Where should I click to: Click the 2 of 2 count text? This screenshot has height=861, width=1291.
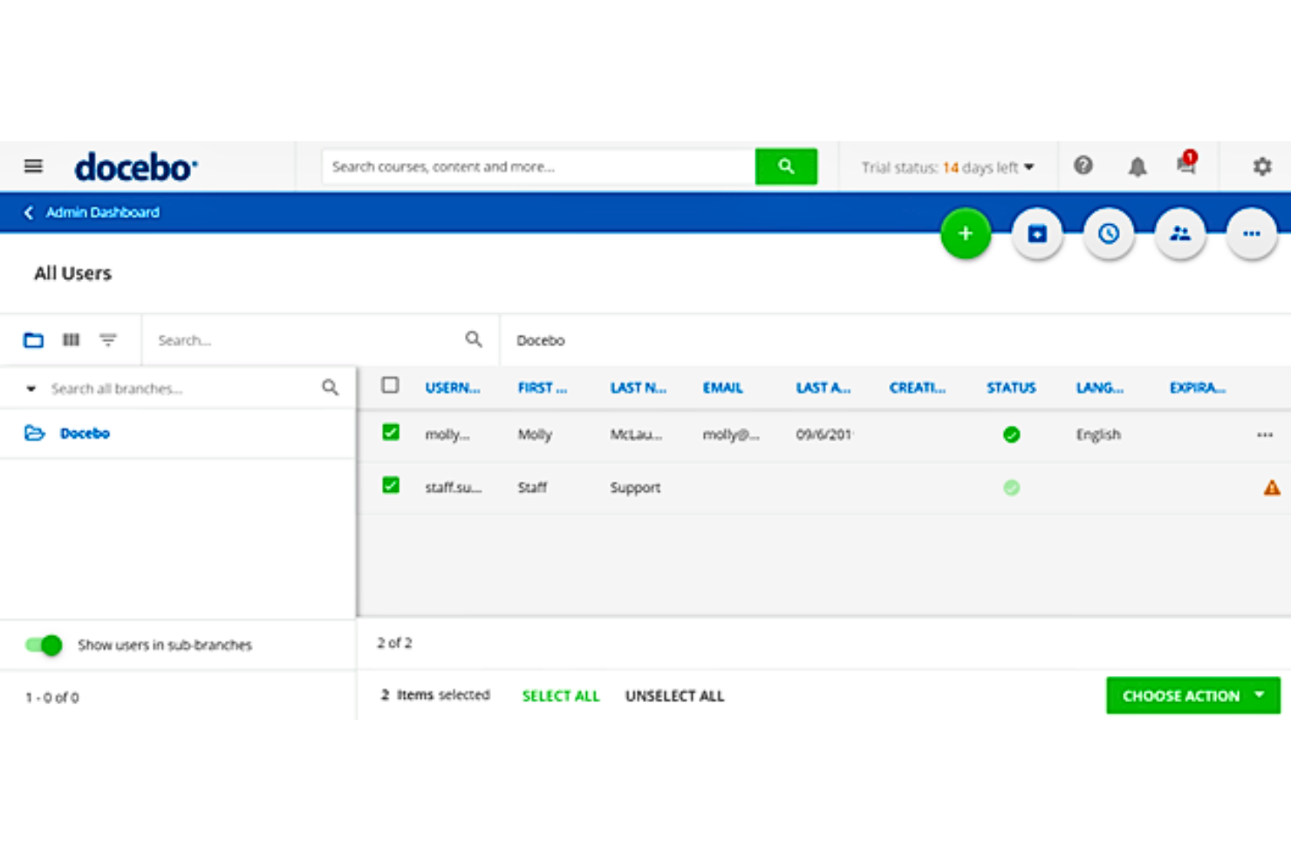click(394, 643)
